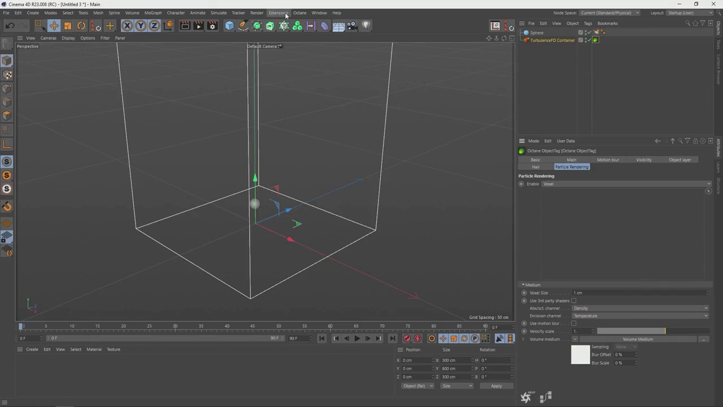Select Sphere in Object Manager
Screen dimensions: 723x407
tap(537, 33)
